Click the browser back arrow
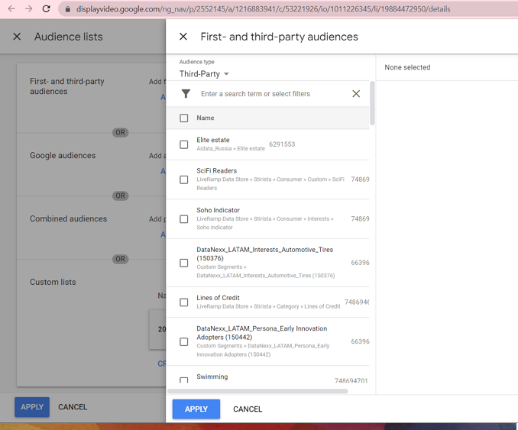Viewport: 518px width, 430px height. click(11, 9)
